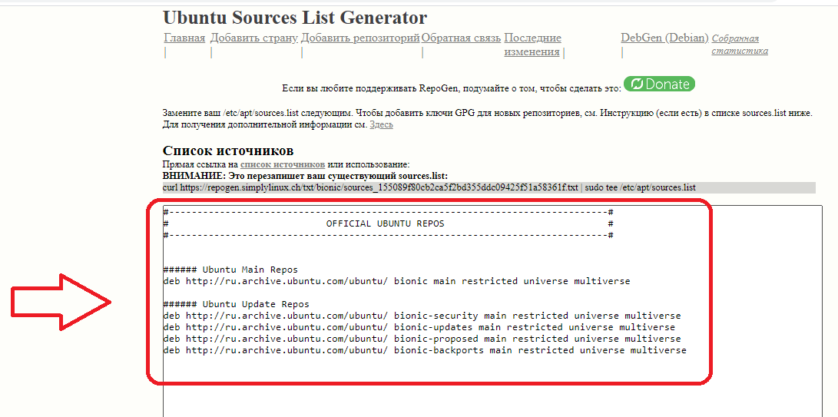The width and height of the screenshot is (838, 417).
Task: Click the Список источников heading
Action: coord(228,151)
